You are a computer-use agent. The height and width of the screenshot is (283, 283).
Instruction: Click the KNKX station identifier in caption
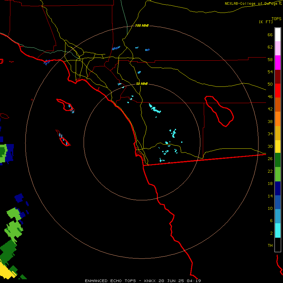tap(150, 281)
